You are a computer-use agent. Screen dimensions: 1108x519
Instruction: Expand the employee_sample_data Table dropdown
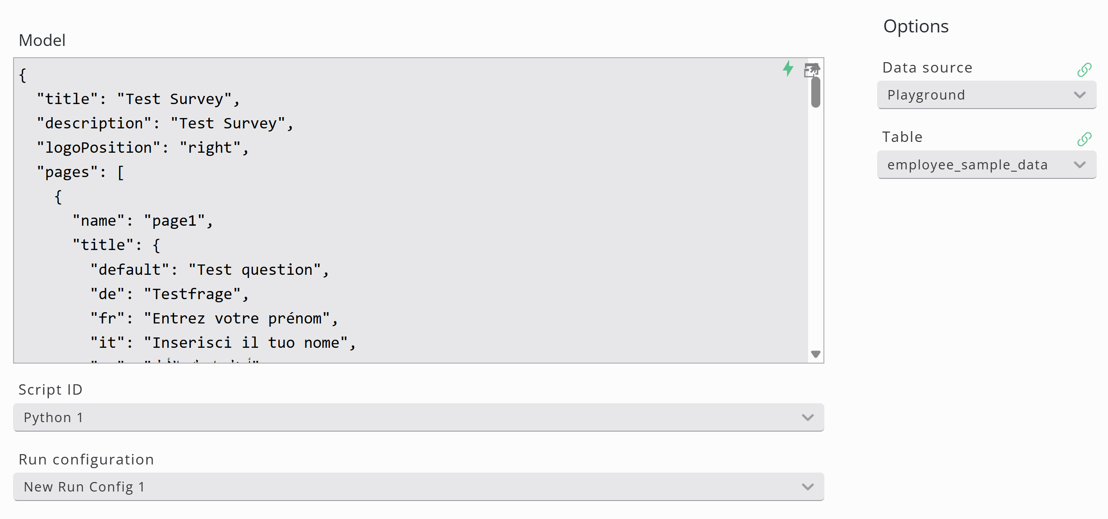[x=986, y=165]
